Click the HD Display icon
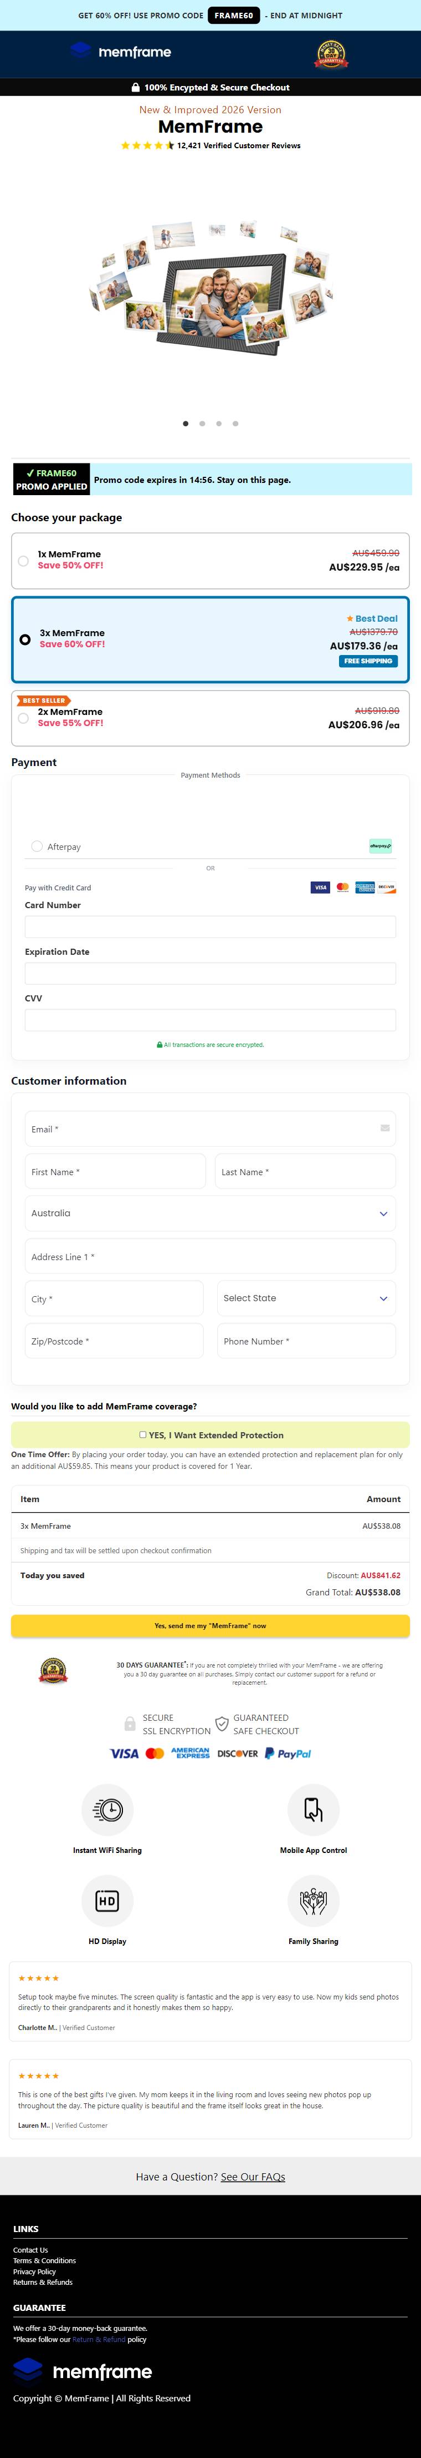Viewport: 421px width, 2458px height. coord(107,1901)
